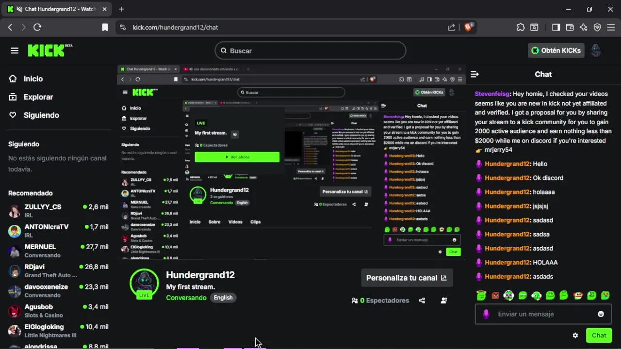Click the share icon next to Espectadores

pyautogui.click(x=422, y=301)
